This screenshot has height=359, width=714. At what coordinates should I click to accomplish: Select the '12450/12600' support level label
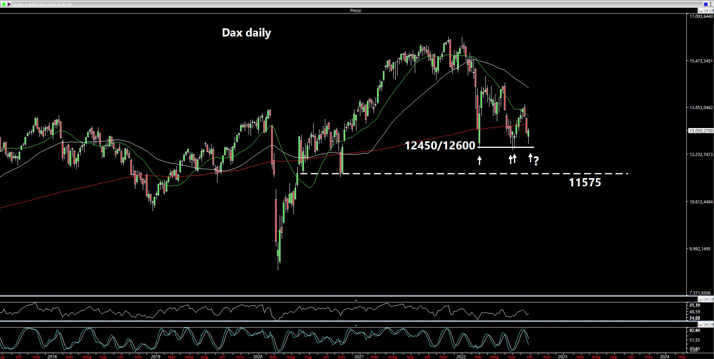(x=440, y=146)
